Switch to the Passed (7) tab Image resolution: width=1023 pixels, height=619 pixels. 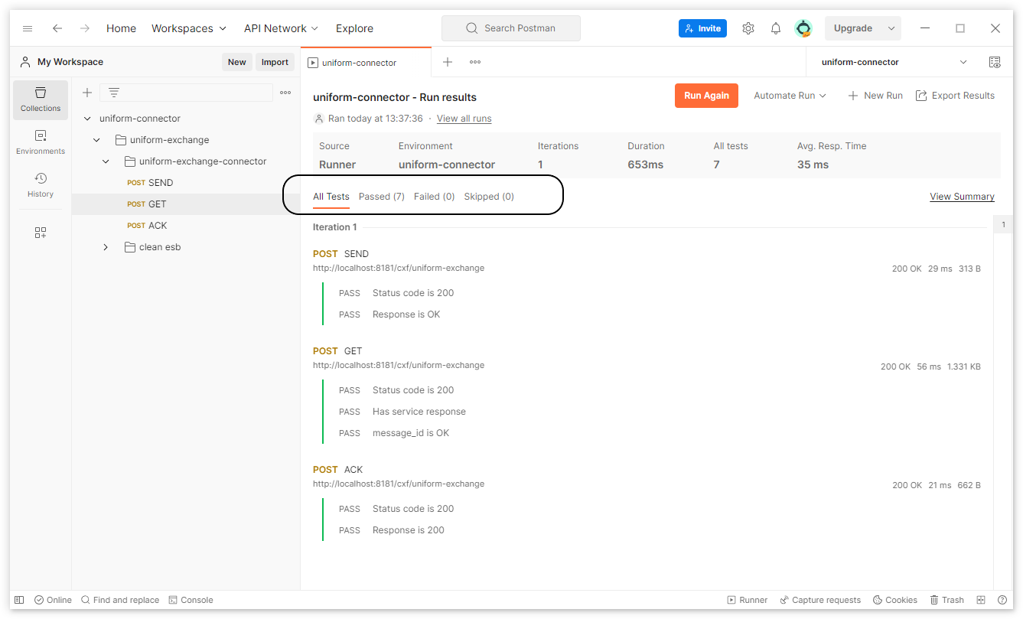coord(381,197)
